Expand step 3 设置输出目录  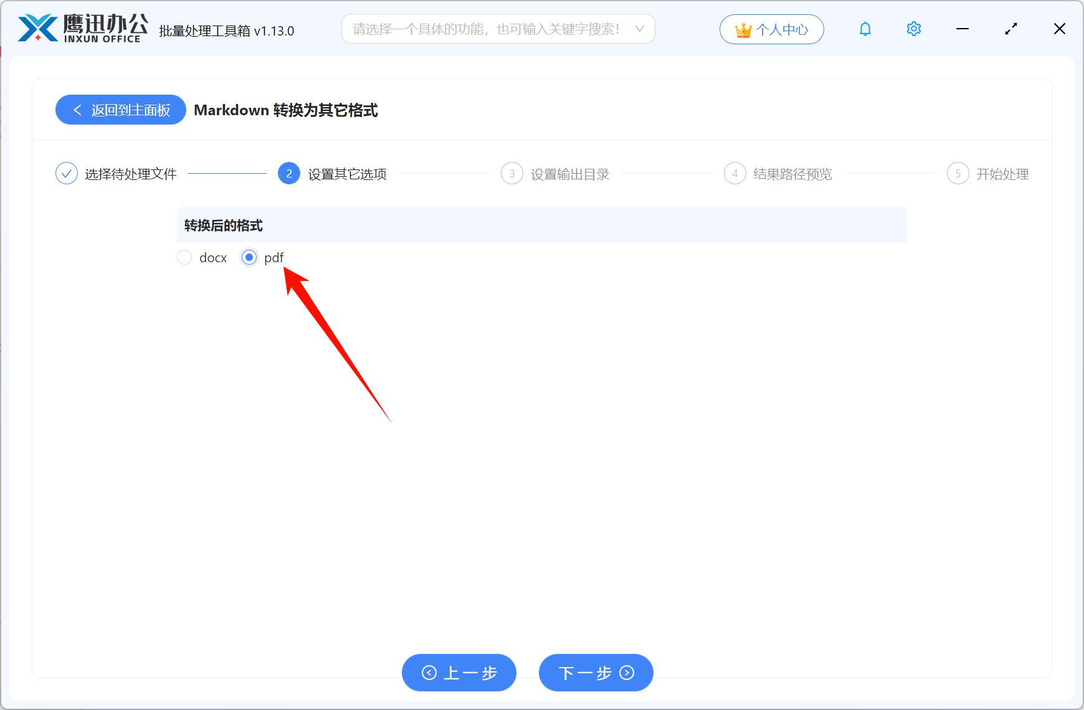click(511, 173)
